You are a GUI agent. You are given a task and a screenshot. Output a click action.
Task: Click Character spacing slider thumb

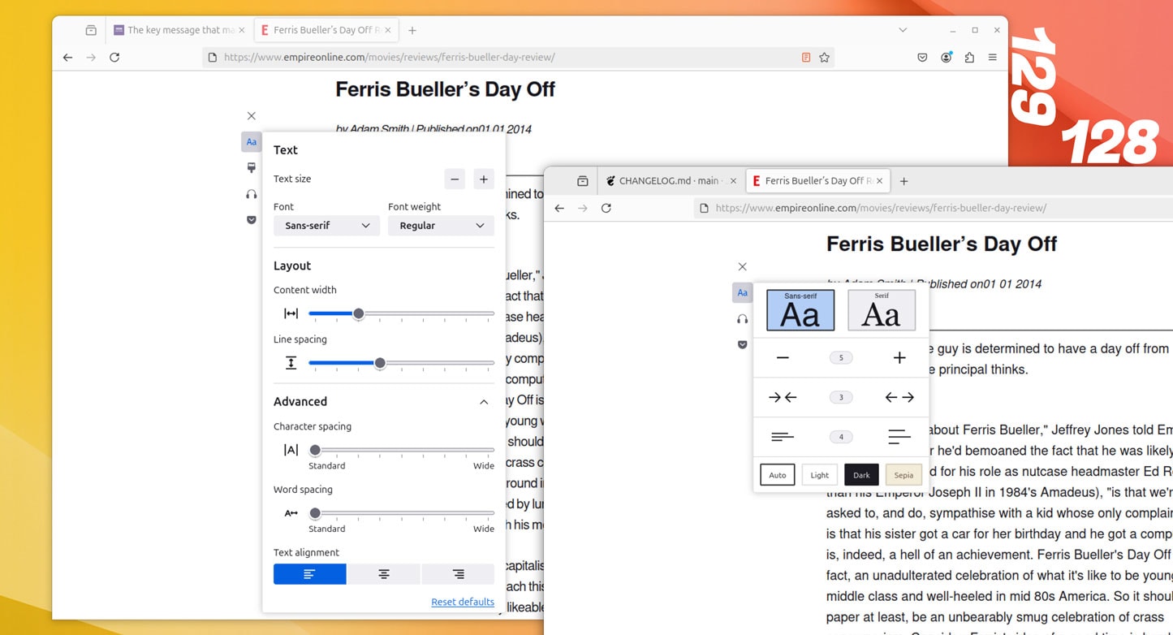(315, 450)
